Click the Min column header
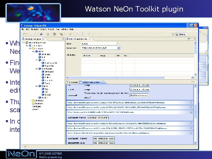Viewport: 212px width, 159px height. (x=119, y=56)
